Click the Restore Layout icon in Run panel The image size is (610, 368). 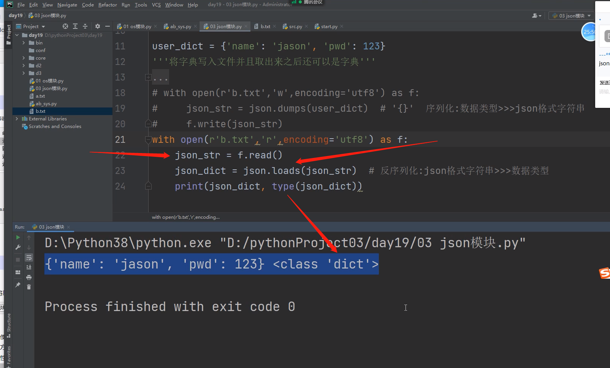pyautogui.click(x=18, y=272)
